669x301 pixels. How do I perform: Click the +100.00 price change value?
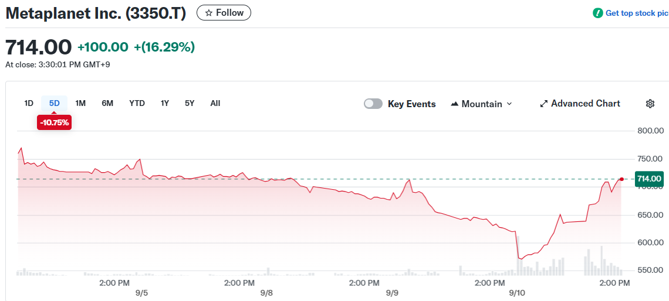coord(103,47)
